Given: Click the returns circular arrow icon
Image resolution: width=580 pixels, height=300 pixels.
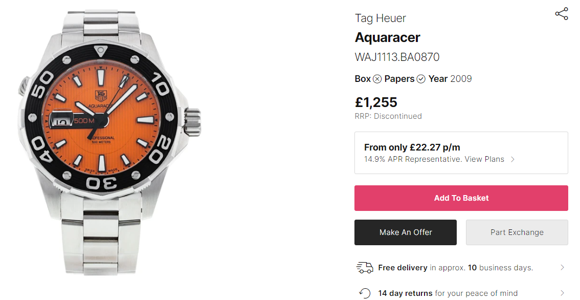Looking at the screenshot, I should [x=365, y=293].
